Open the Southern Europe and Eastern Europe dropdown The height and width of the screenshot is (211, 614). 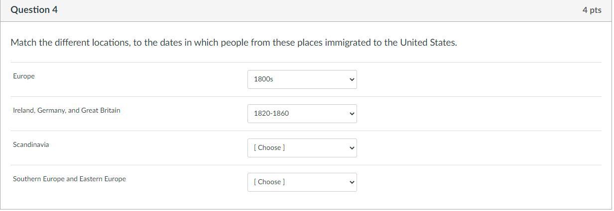coord(302,182)
